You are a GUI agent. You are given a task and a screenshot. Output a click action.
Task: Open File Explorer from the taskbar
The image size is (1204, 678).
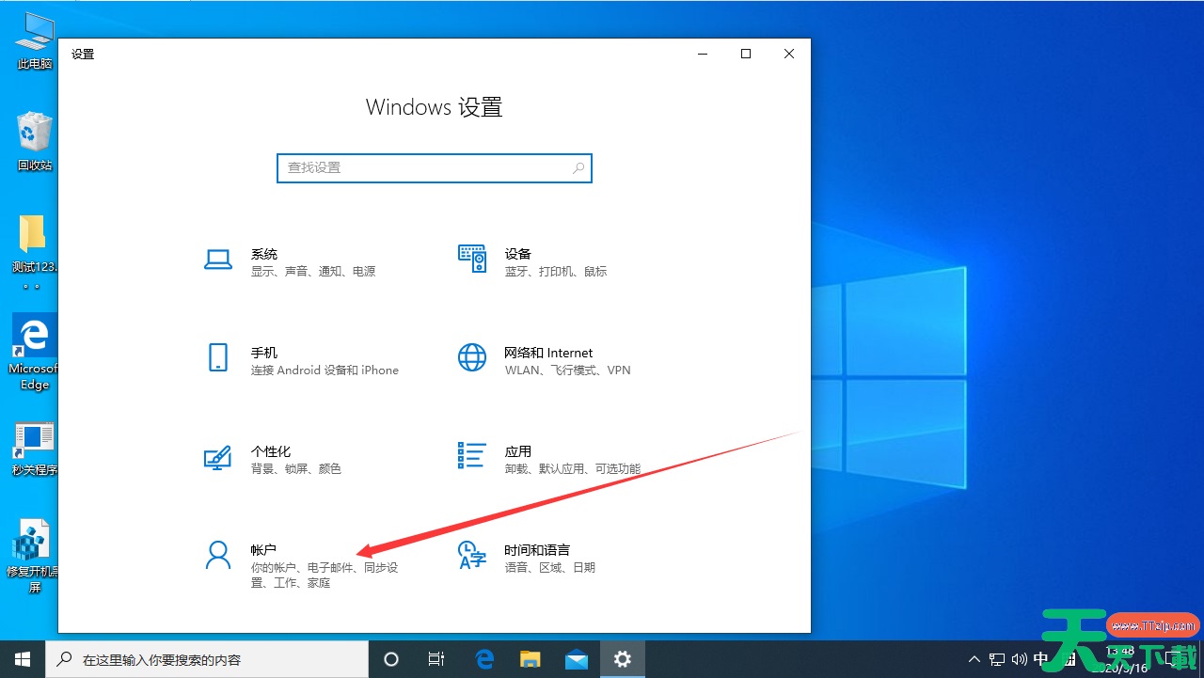click(x=531, y=659)
